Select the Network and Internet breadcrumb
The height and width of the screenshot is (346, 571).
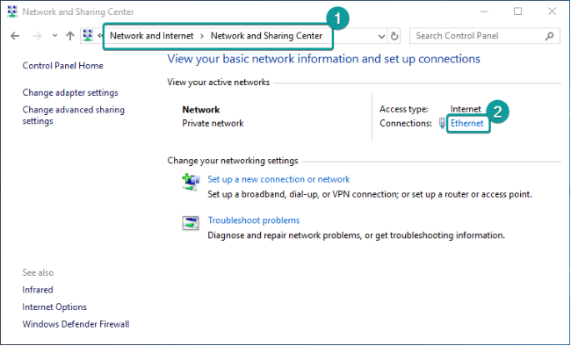pyautogui.click(x=151, y=36)
